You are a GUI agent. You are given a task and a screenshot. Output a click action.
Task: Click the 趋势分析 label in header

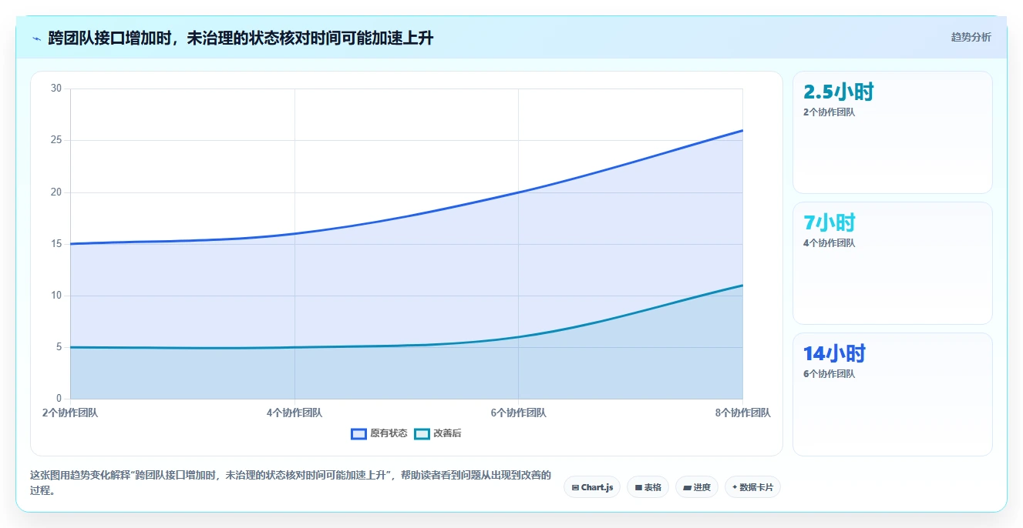coord(971,37)
